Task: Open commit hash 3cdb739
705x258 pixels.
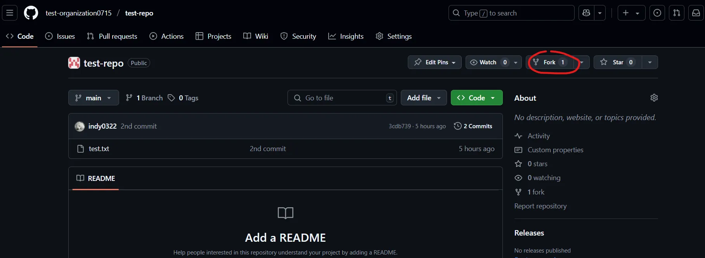Action: pyautogui.click(x=400, y=126)
